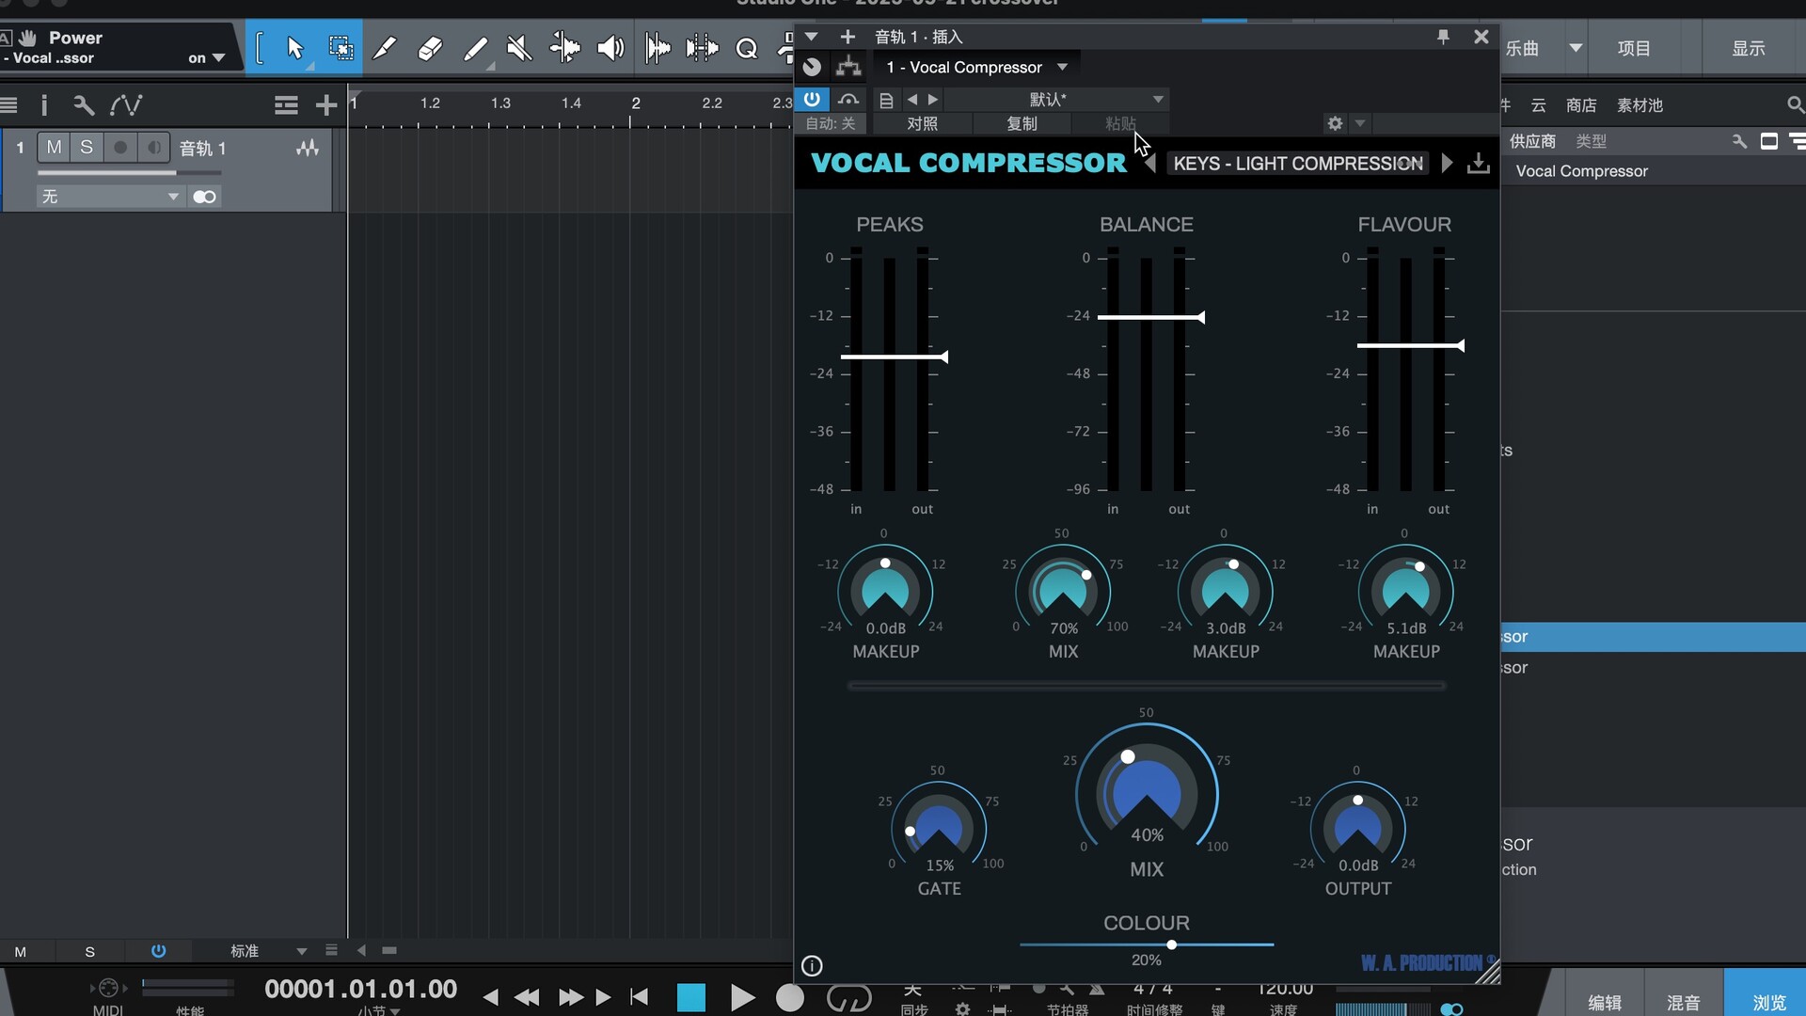Search the browser with magnifier icon

1795,105
